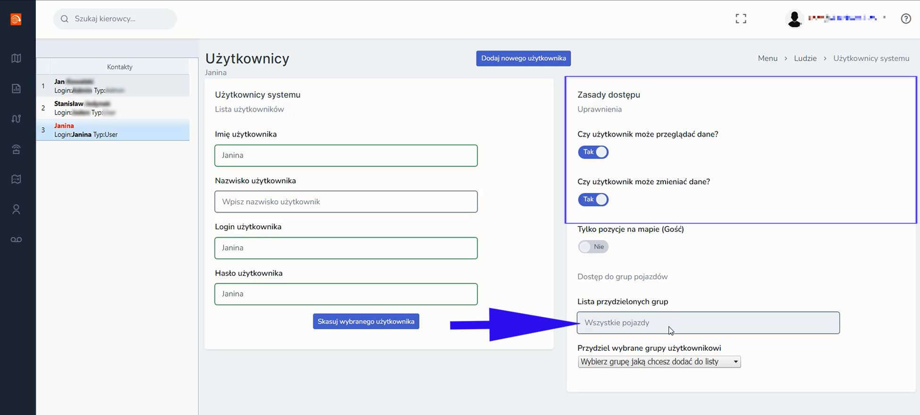The width and height of the screenshot is (920, 415).
Task: Click 'Lista użytkowników' subtitle
Action: (249, 109)
